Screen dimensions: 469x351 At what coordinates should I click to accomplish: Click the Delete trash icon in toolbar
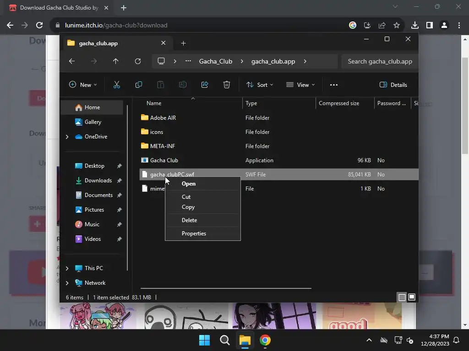pos(227,85)
